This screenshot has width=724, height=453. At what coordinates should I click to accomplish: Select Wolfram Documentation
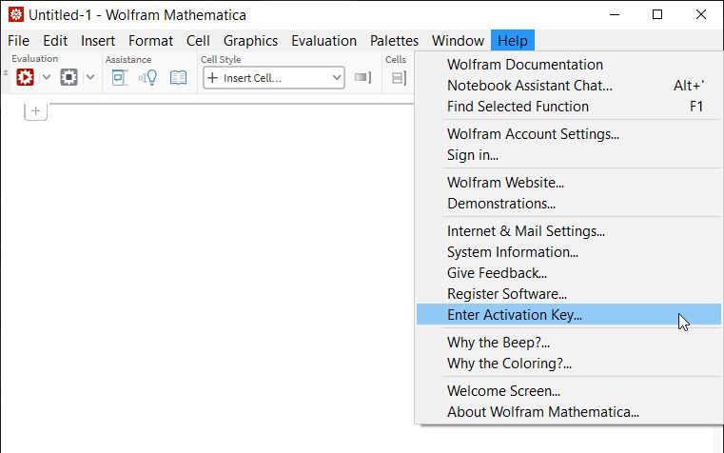569,65
